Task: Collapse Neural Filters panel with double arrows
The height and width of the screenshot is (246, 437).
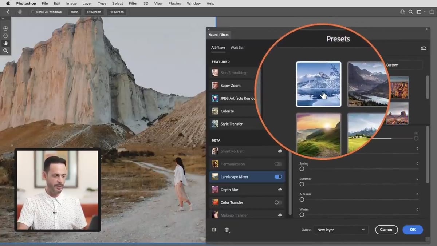Action: [427, 29]
